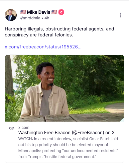This screenshot has height=167, width=129.
Task: Click the flag emoji after Mike Davis
Action: pos(54,12)
